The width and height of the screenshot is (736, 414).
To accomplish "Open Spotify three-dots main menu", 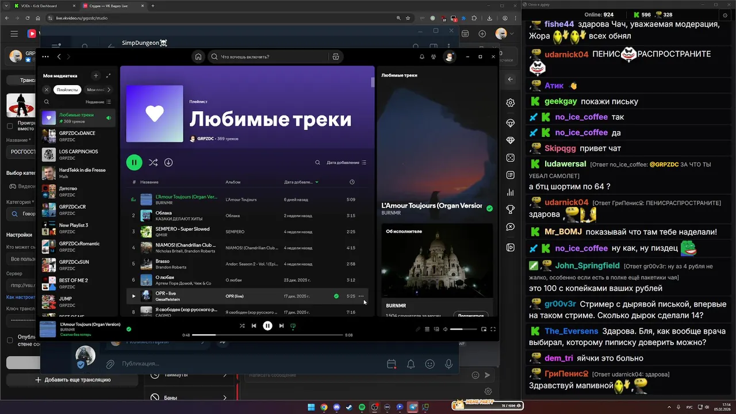I will click(45, 57).
